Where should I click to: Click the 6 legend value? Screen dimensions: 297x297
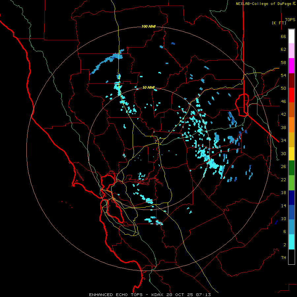click(x=285, y=232)
